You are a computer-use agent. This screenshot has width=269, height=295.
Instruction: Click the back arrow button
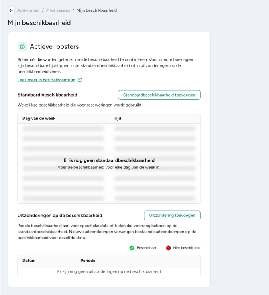[x=11, y=10]
